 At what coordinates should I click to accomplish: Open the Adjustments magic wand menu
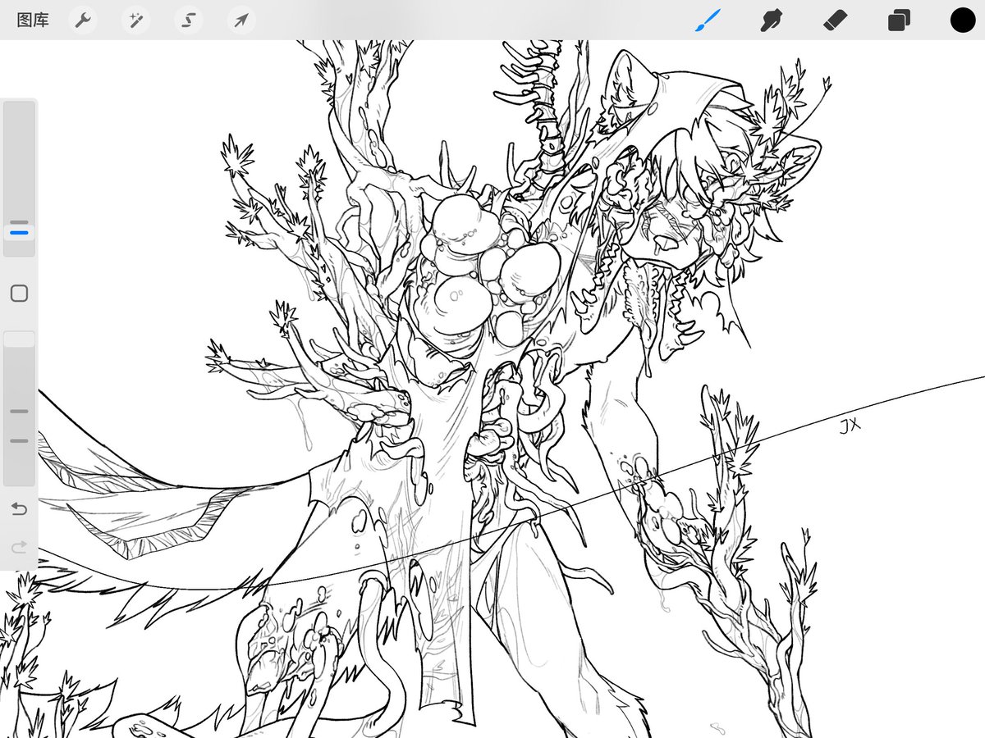click(x=135, y=20)
